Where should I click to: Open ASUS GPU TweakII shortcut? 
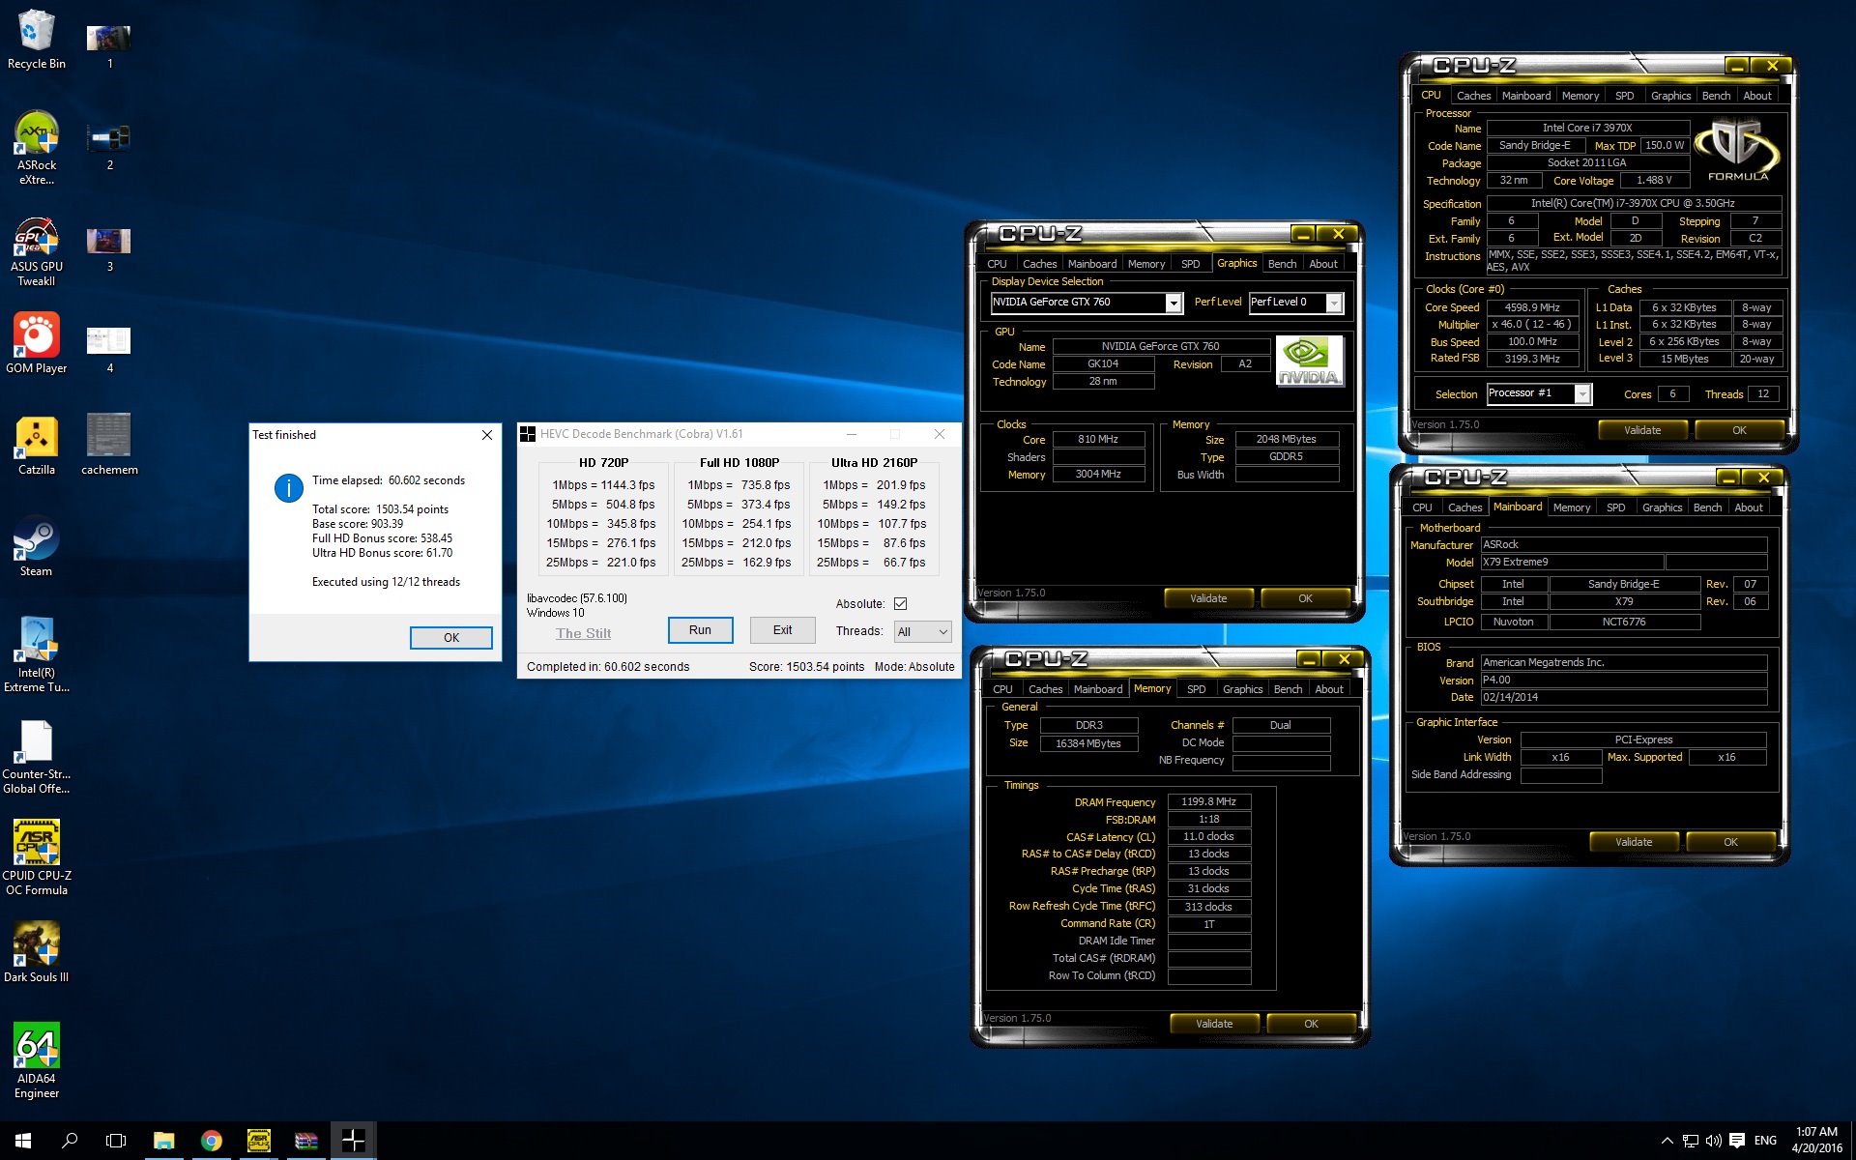(x=37, y=251)
